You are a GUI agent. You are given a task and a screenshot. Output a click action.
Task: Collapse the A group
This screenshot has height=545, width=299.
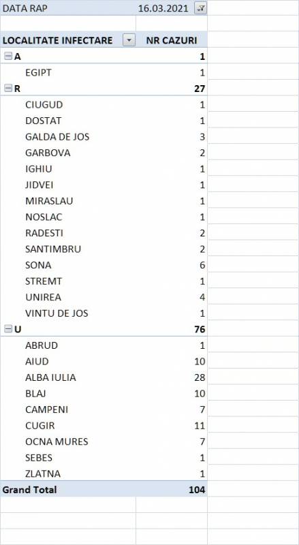(7, 57)
